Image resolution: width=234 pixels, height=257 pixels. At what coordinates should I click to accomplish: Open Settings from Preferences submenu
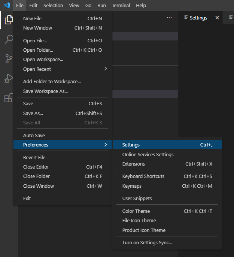coord(167,145)
